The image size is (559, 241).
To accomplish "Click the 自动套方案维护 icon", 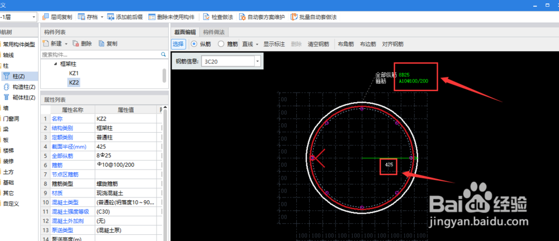I will [x=243, y=17].
